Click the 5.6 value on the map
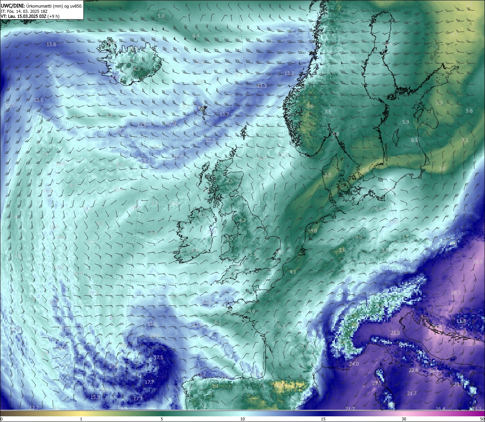 pyautogui.click(x=469, y=111)
